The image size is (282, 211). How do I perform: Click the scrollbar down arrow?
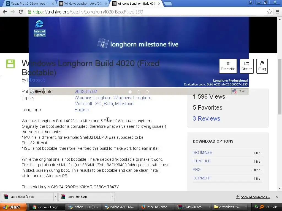(x=280, y=188)
